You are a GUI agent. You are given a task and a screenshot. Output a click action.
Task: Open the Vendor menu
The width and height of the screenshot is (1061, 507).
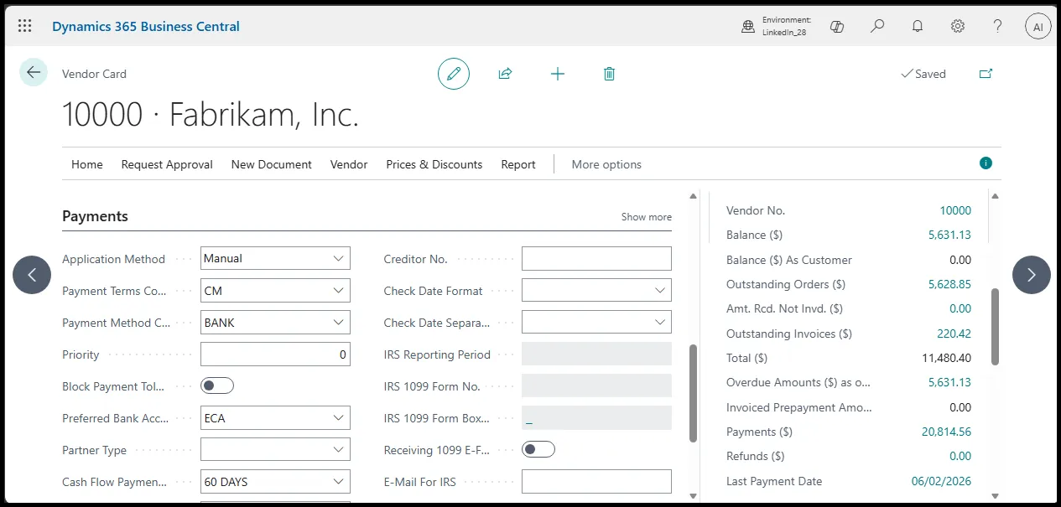349,164
